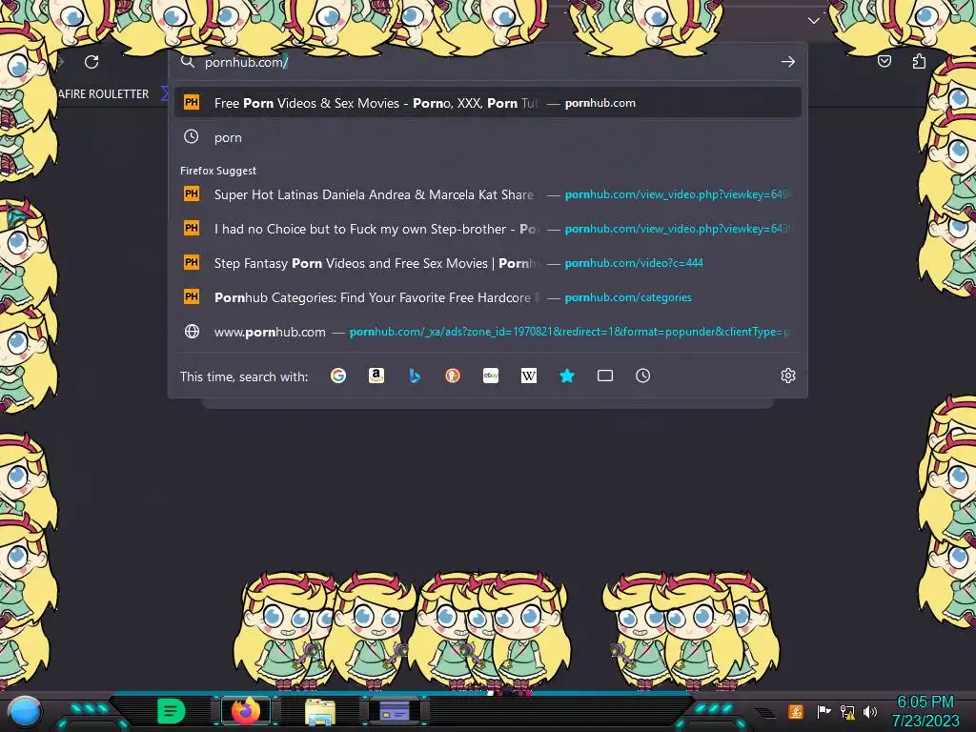Open the volume speaker tray icon
Image resolution: width=976 pixels, height=732 pixels.
click(869, 711)
